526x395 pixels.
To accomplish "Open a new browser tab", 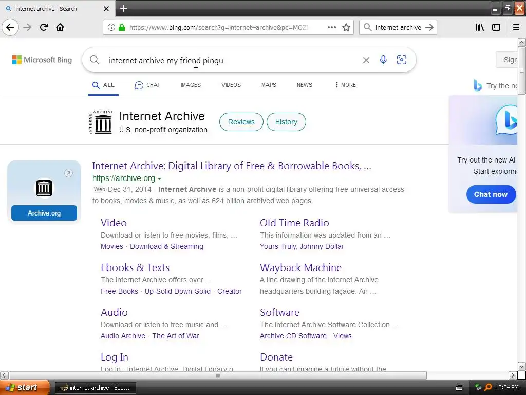I will (124, 8).
